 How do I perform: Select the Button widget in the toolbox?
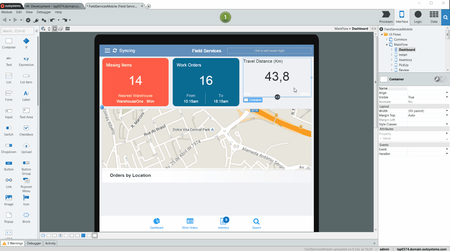click(9, 165)
